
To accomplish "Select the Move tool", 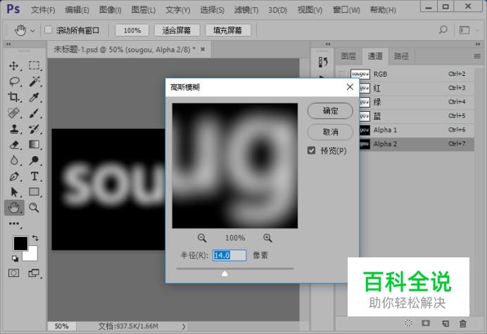I will [13, 66].
